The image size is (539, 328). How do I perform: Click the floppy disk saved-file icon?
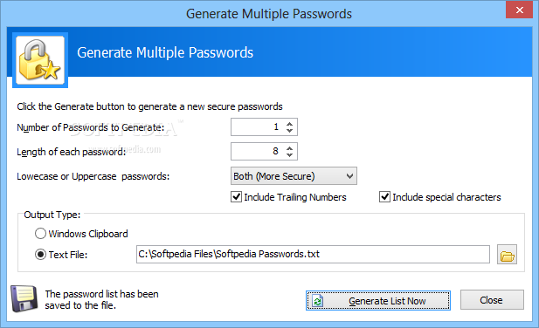tap(24, 298)
